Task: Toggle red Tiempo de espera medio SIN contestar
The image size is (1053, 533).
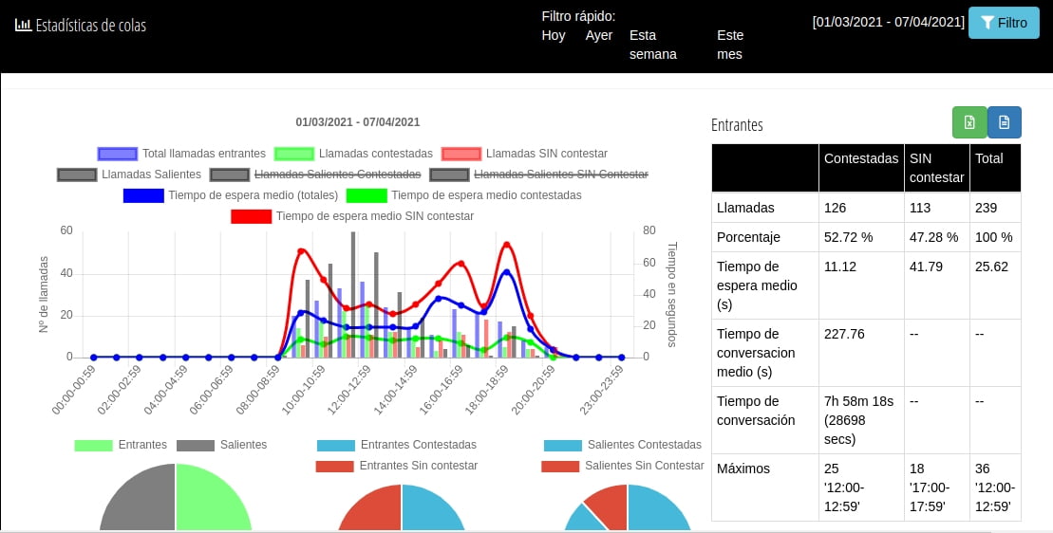Action: point(251,216)
